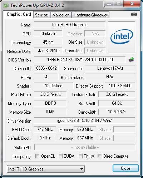Image resolution: width=143 pixels, height=178 pixels.
Task: Click the Intel logo image
Action: coord(122,37)
